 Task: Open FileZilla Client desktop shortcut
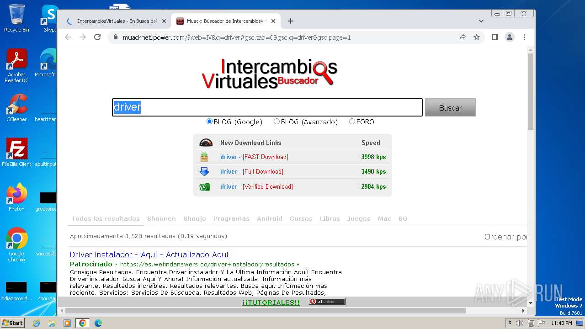(x=16, y=152)
